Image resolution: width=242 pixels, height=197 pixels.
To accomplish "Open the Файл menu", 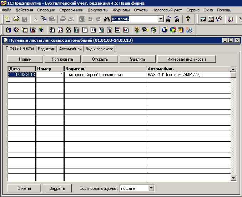I will click(x=6, y=10).
